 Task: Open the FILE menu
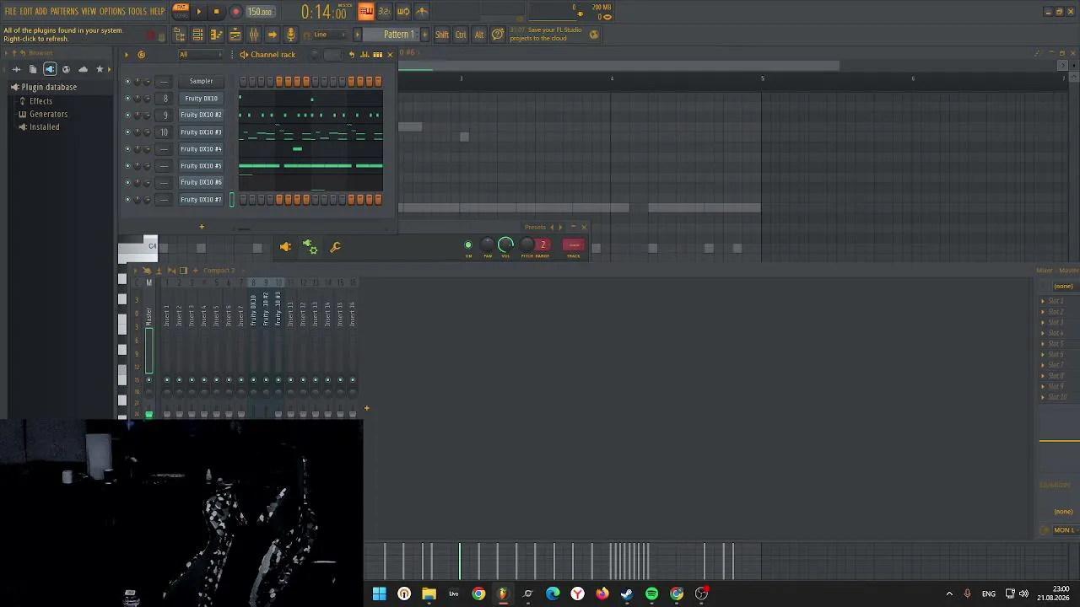pyautogui.click(x=11, y=11)
